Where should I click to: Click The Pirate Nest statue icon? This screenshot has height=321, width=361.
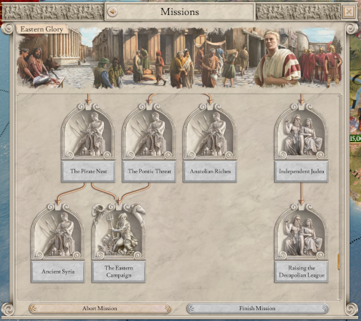(88, 132)
